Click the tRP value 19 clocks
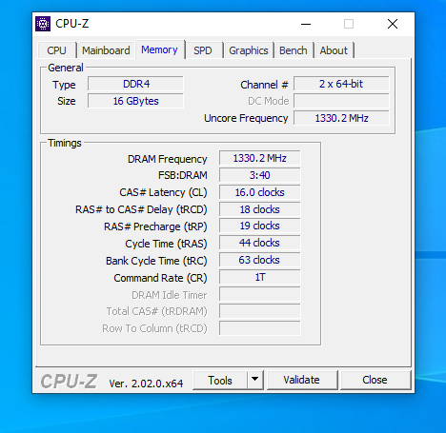446x433 pixels. tap(260, 226)
